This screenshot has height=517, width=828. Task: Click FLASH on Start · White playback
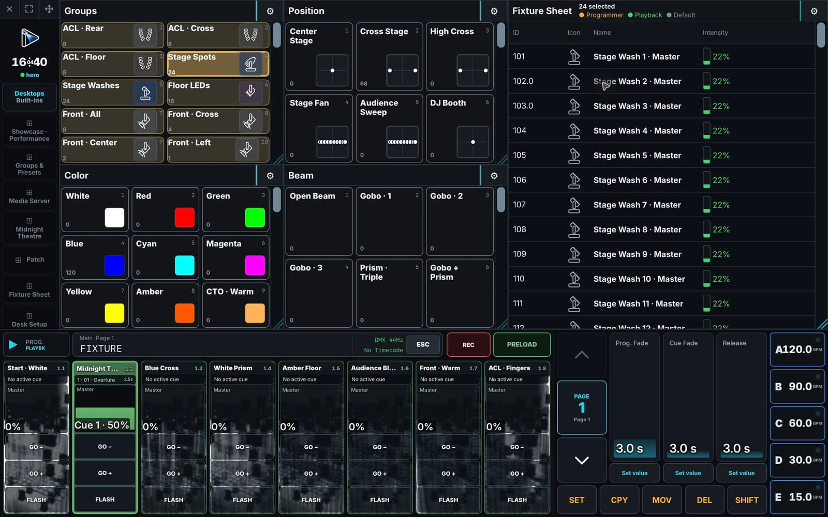pyautogui.click(x=36, y=500)
